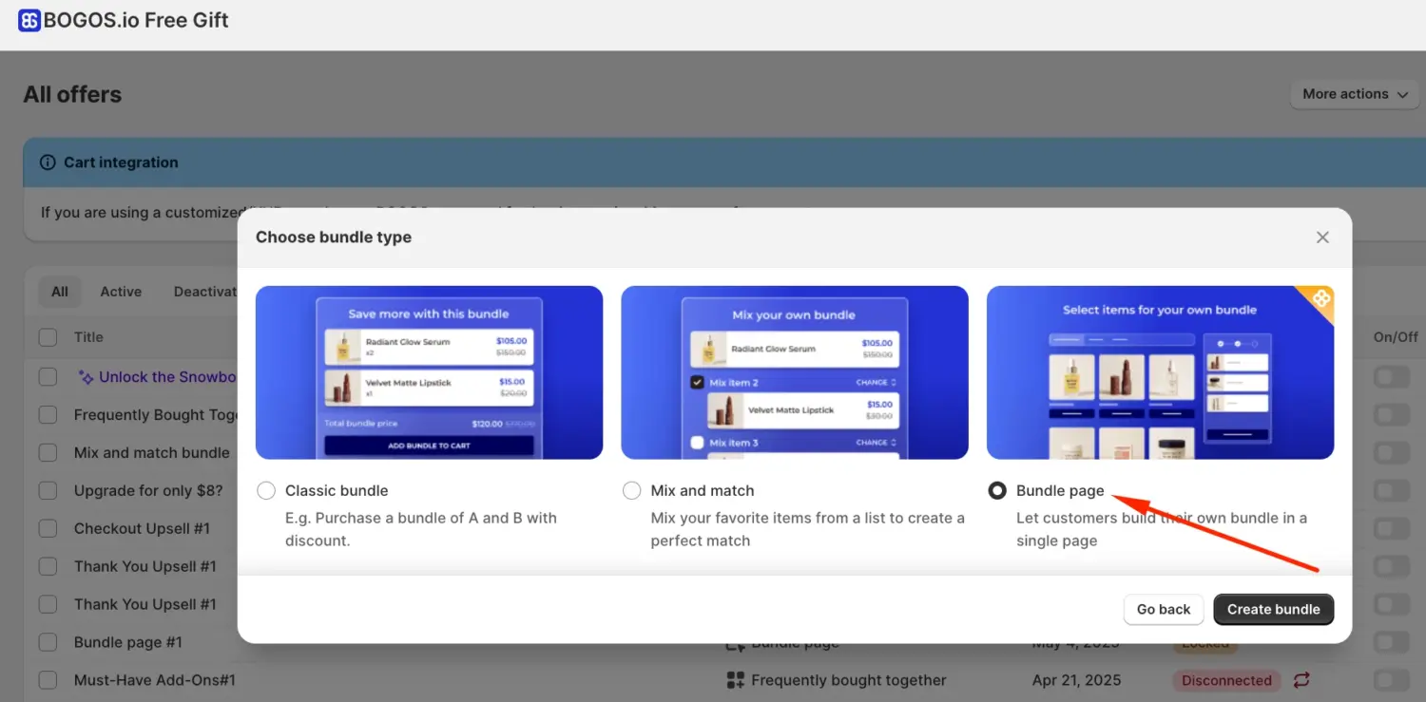
Task: Click the BOGOS.io app logo icon
Action: 29,21
